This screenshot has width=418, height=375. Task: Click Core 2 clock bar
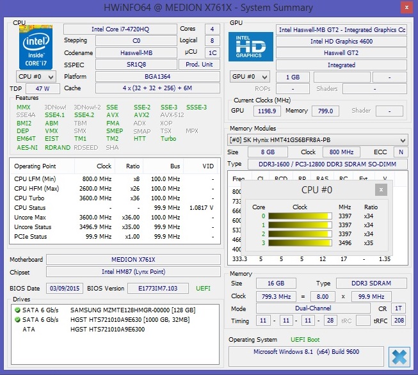point(300,234)
